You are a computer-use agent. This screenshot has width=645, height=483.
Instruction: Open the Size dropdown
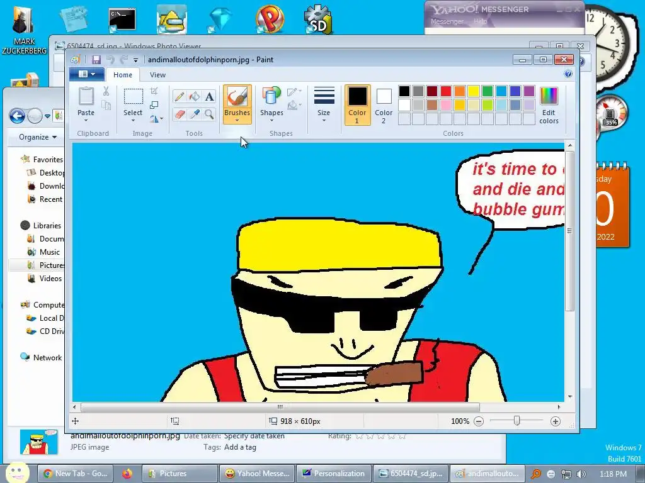[324, 104]
